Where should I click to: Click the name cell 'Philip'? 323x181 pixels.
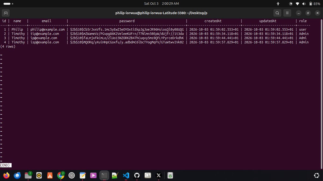(x=17, y=29)
